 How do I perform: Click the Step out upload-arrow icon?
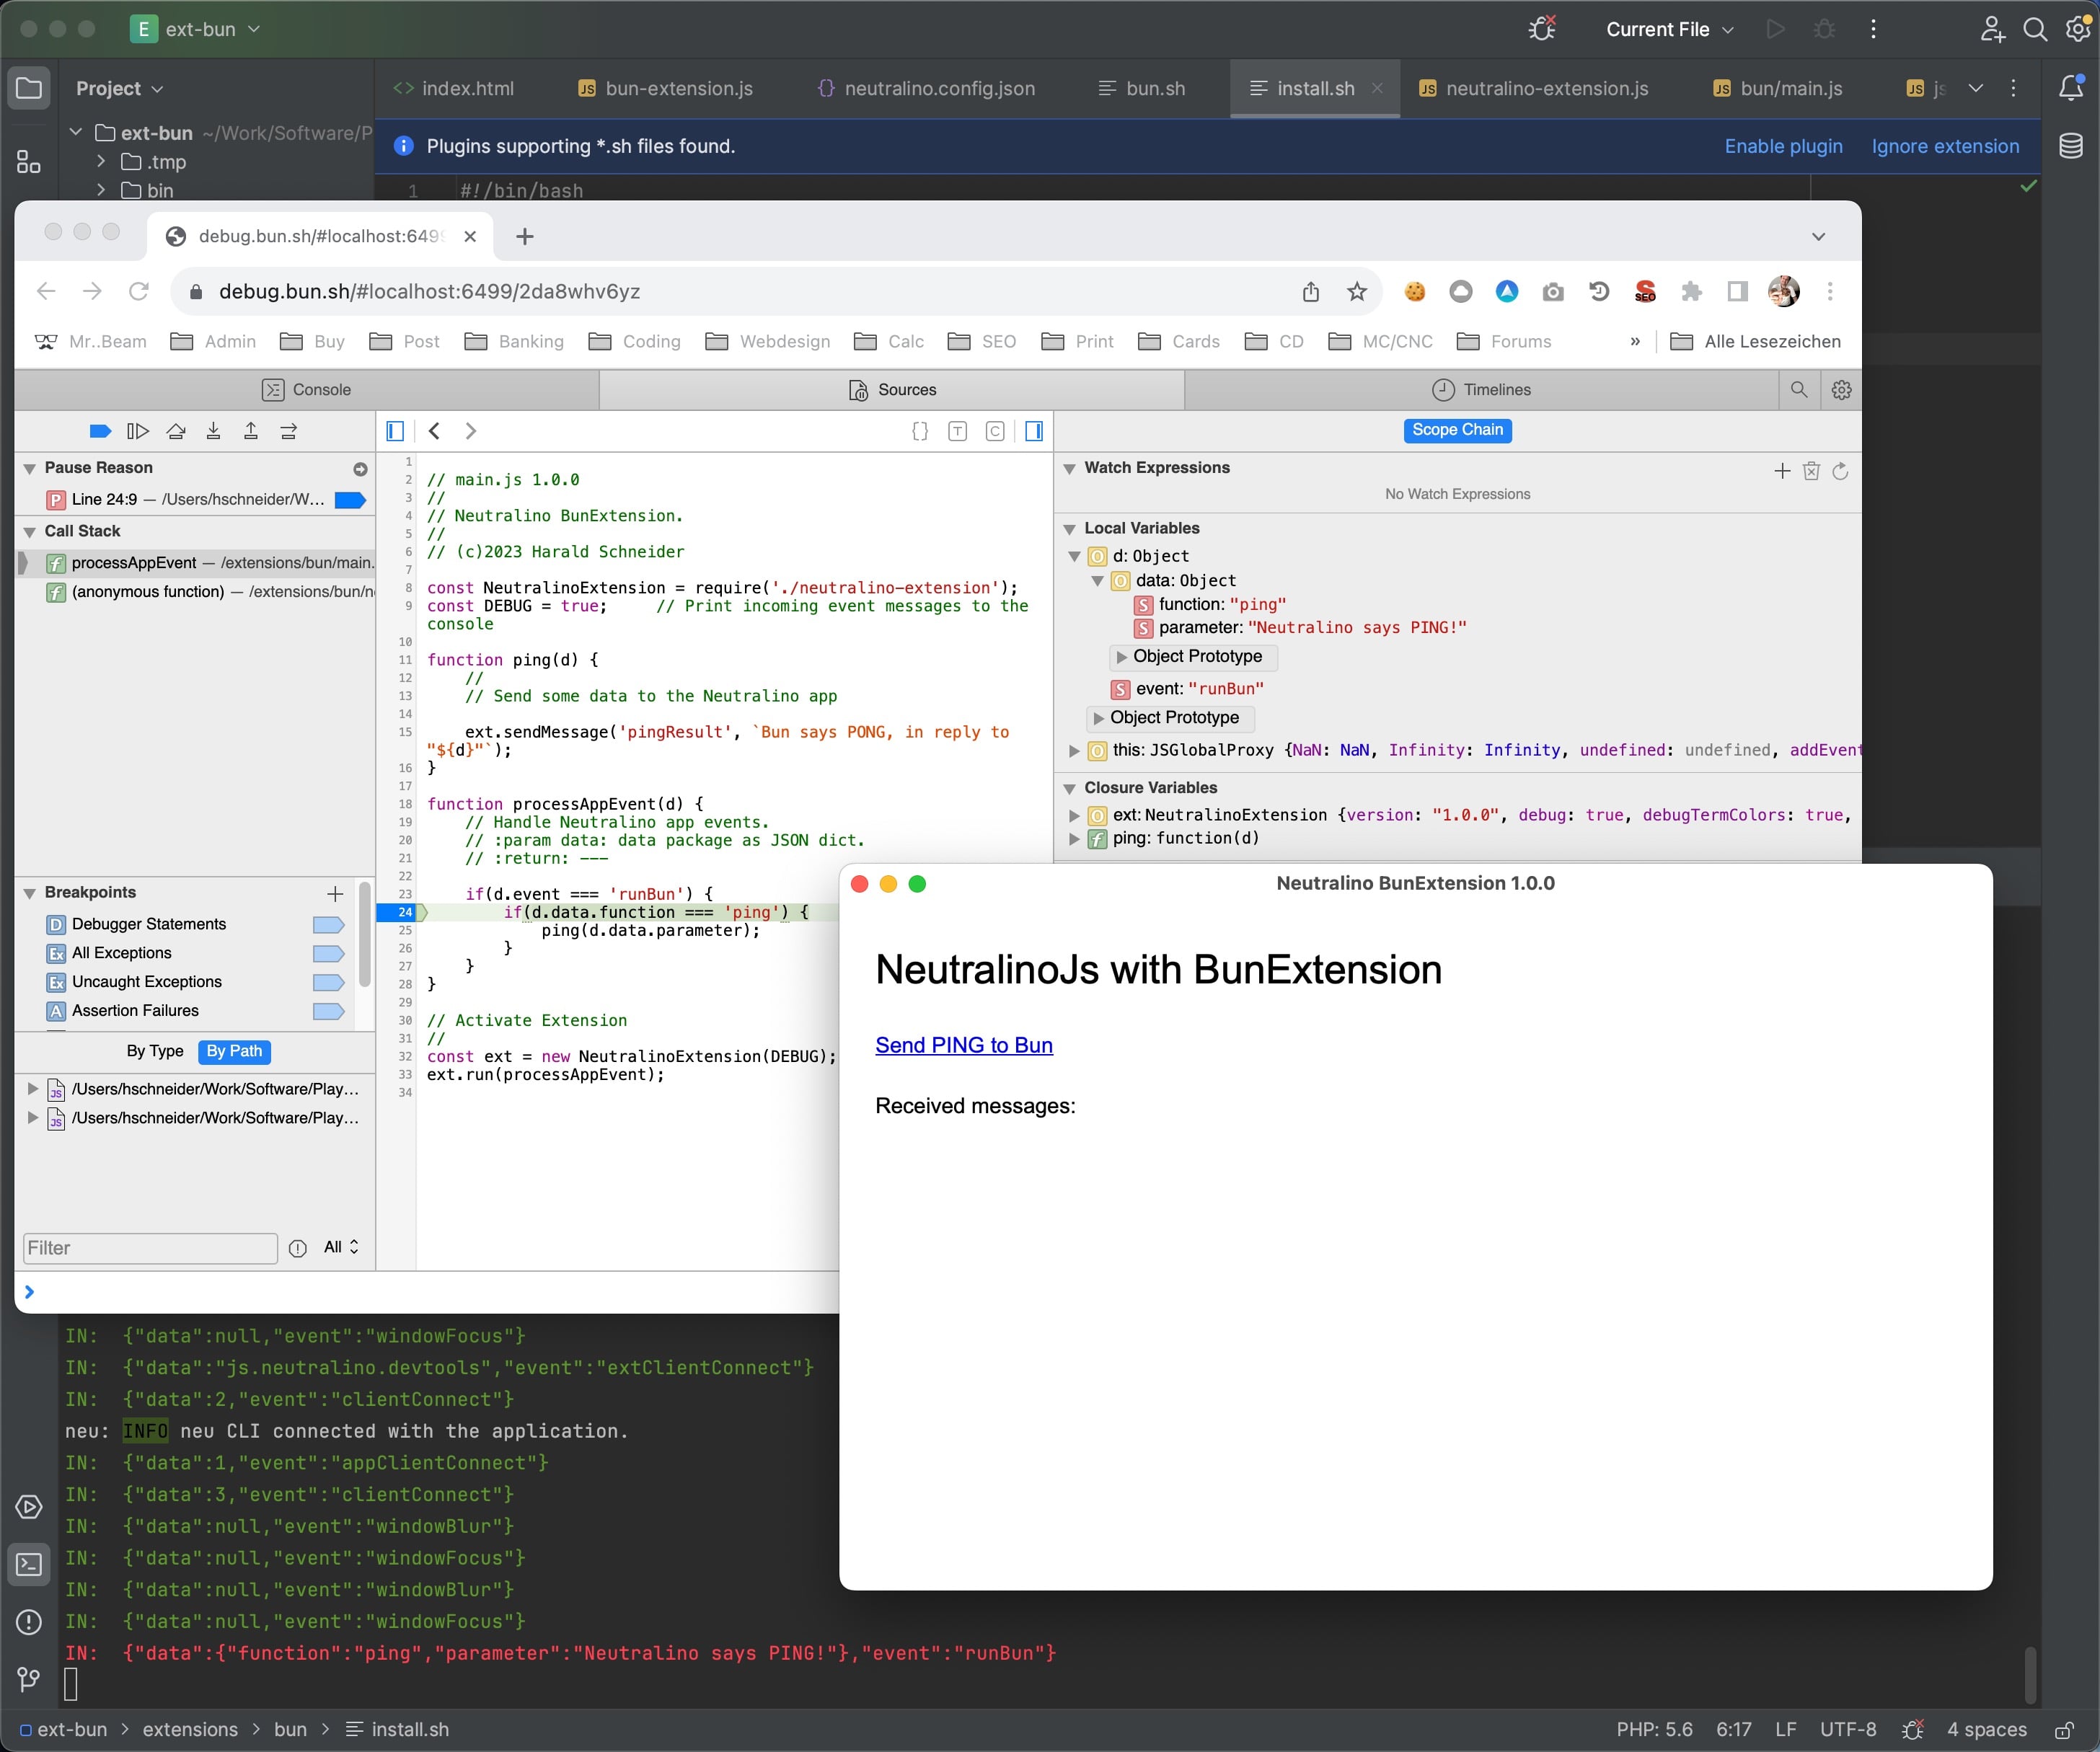pos(251,431)
